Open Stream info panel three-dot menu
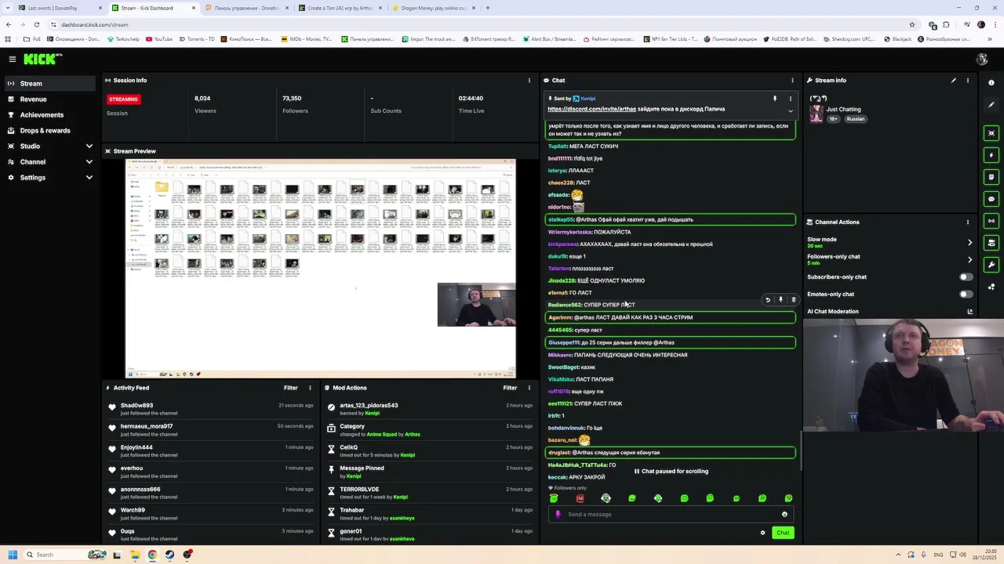The width and height of the screenshot is (1004, 564). tap(968, 80)
